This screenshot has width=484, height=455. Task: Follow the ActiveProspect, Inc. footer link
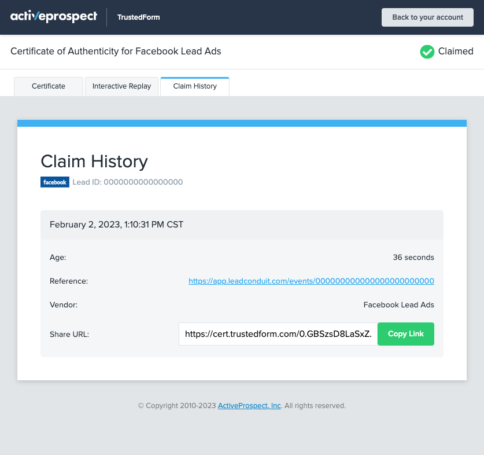pos(249,406)
